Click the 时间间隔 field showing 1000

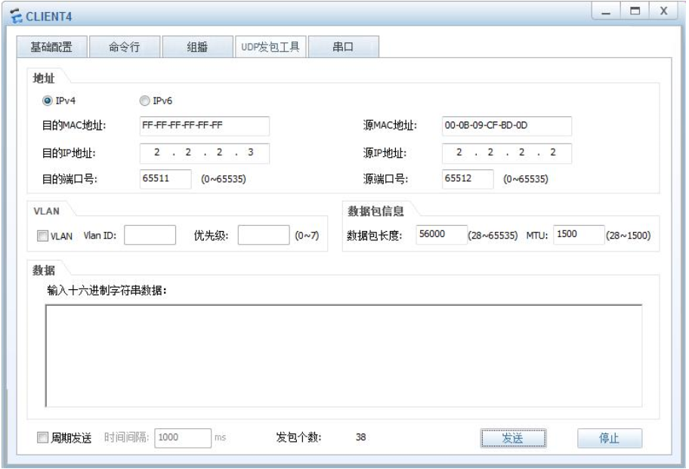coord(183,438)
